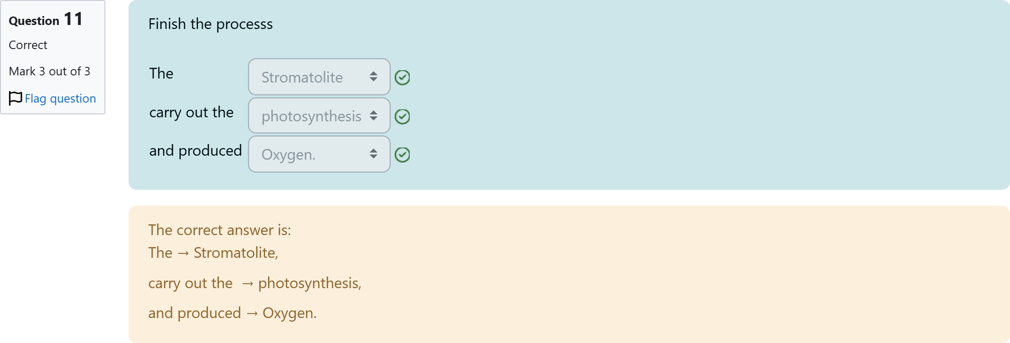This screenshot has height=343, width=1010.
Task: Click the green checkmark next to photosynthesis
Action: [x=402, y=116]
